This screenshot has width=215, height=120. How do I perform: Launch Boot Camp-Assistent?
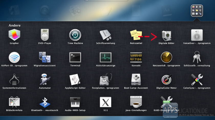click(x=136, y=80)
